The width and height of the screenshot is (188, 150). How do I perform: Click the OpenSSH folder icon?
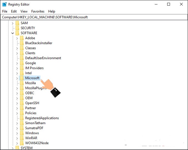coord(22,103)
